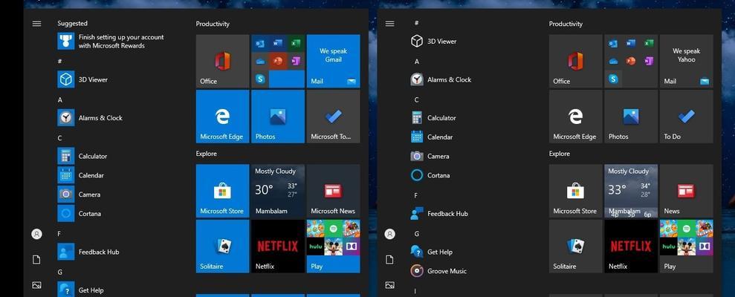Open 3D Viewer in the left Start menu

point(82,79)
